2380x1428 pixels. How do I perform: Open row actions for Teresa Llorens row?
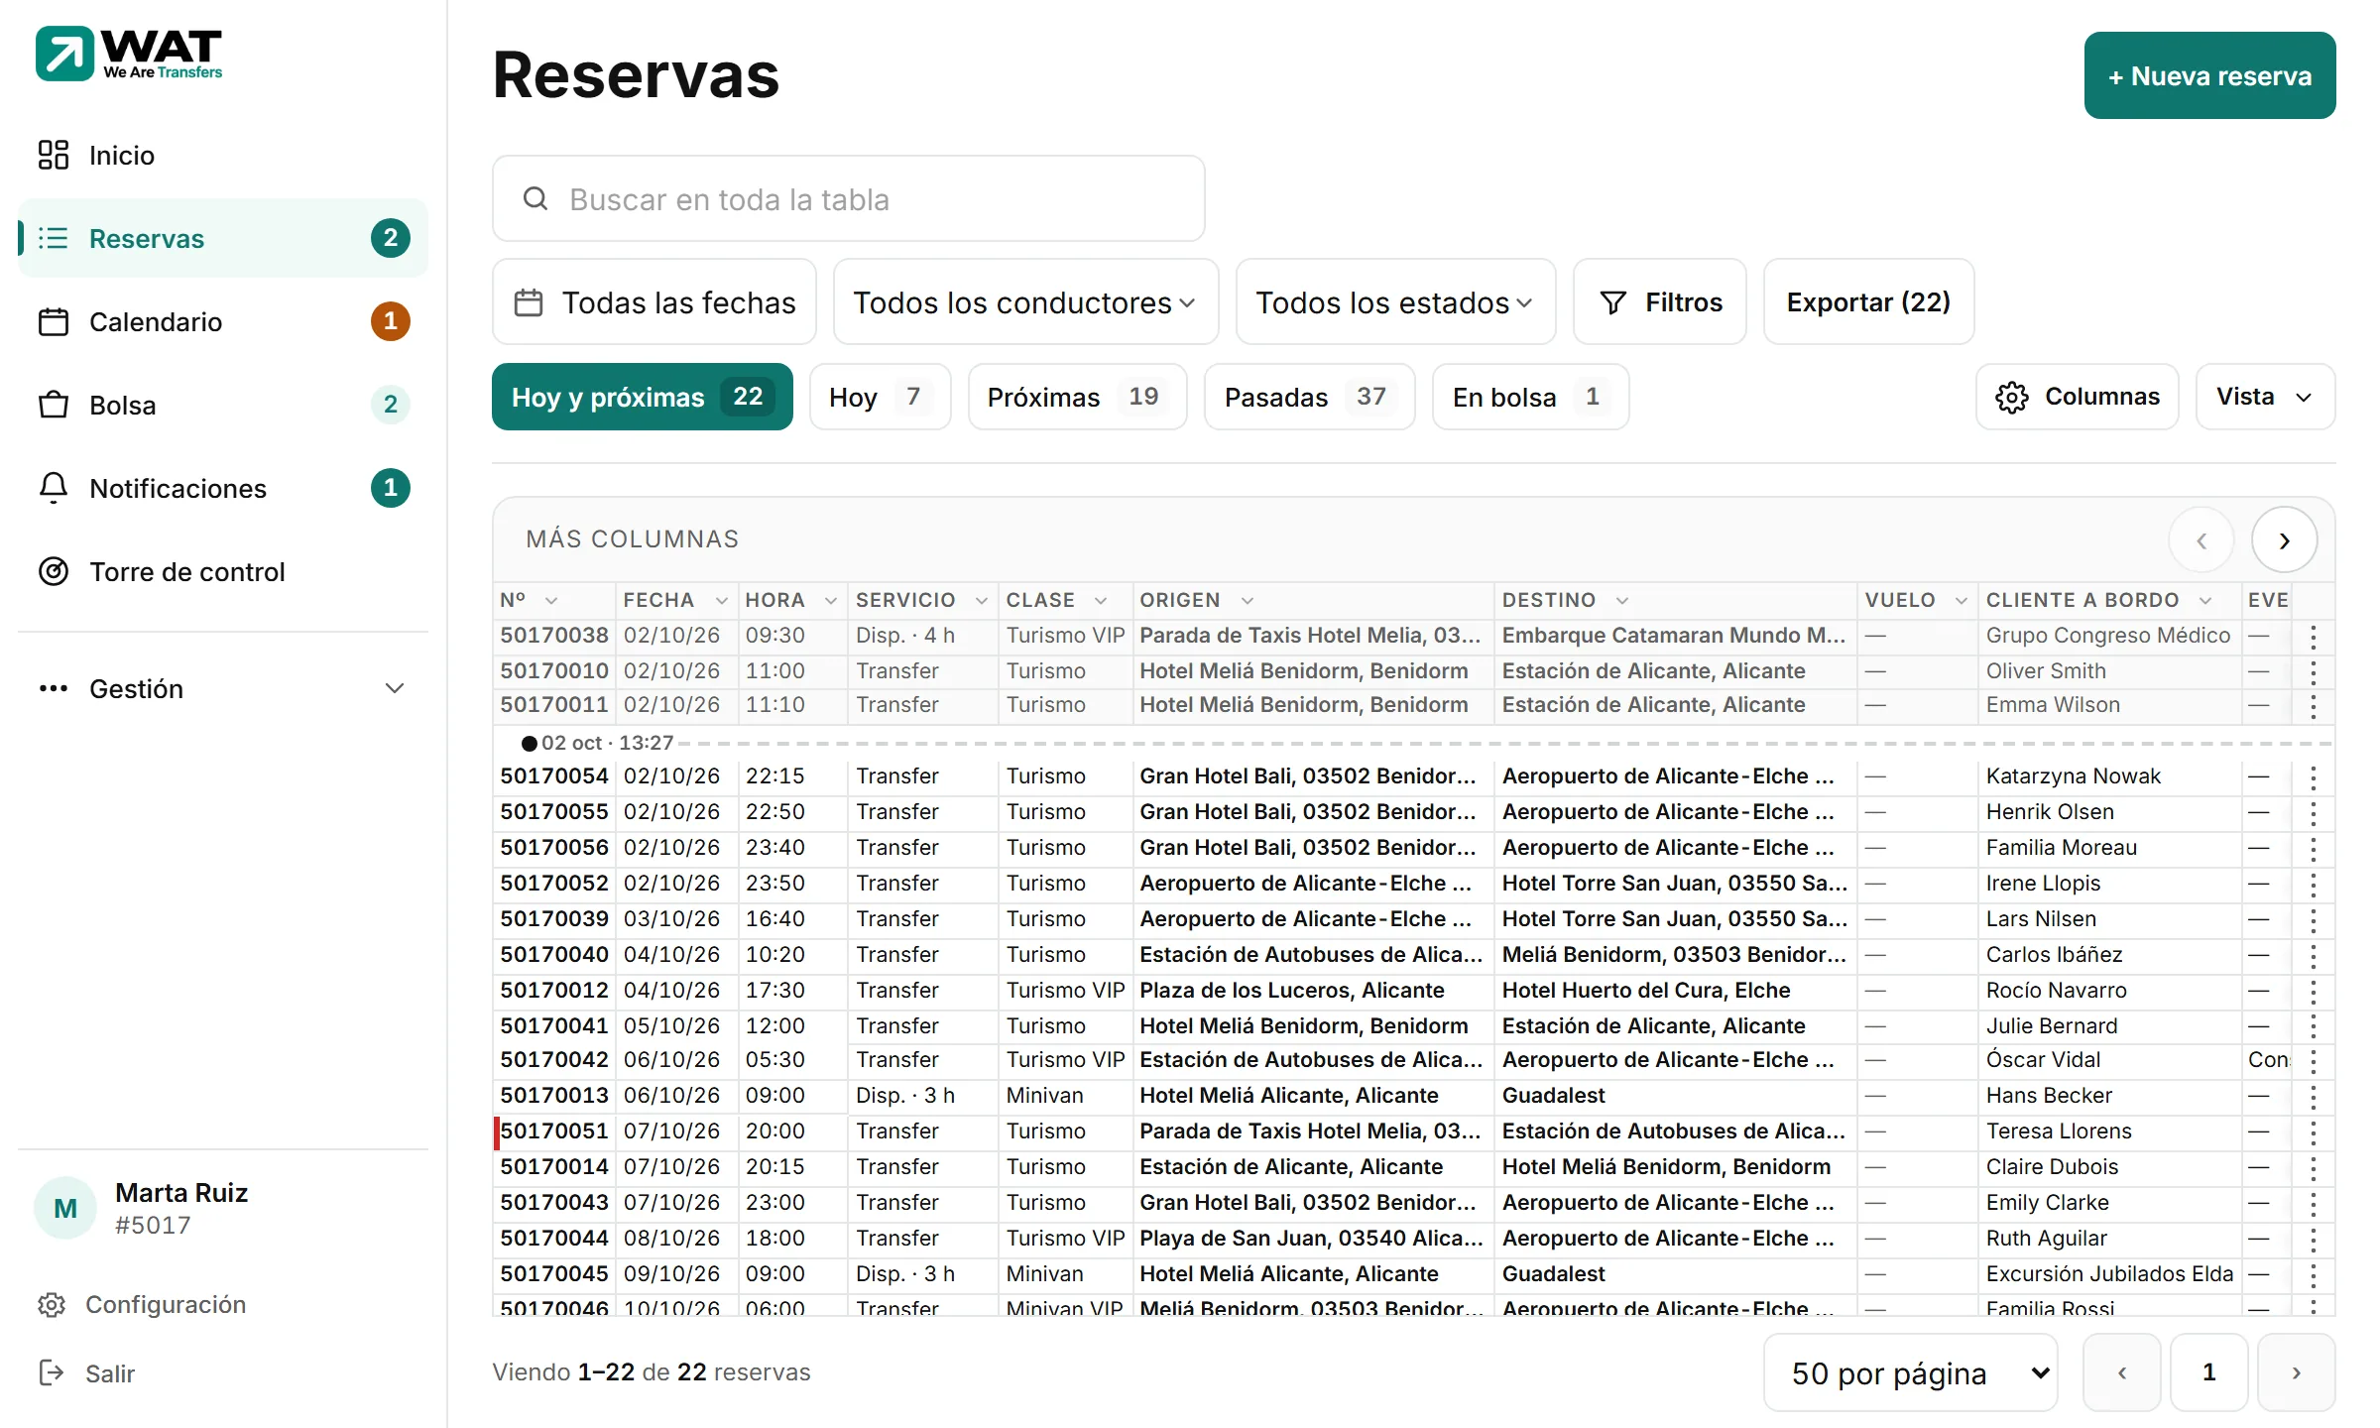pyautogui.click(x=2314, y=1132)
